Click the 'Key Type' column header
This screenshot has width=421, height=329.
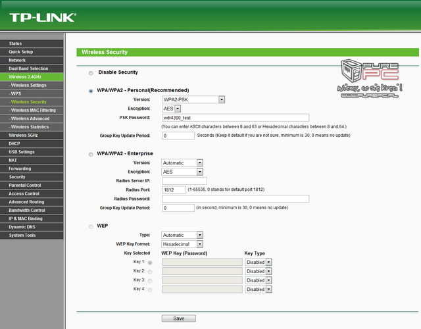click(255, 253)
